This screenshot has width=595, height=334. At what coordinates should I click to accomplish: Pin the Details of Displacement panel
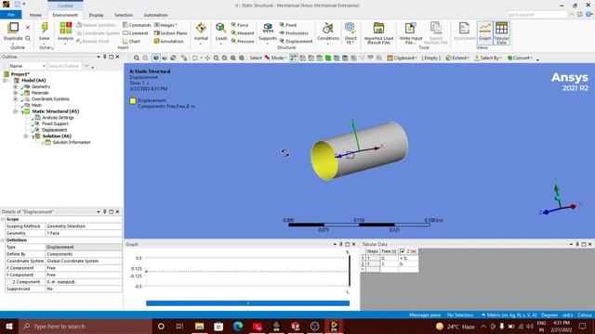pos(105,212)
